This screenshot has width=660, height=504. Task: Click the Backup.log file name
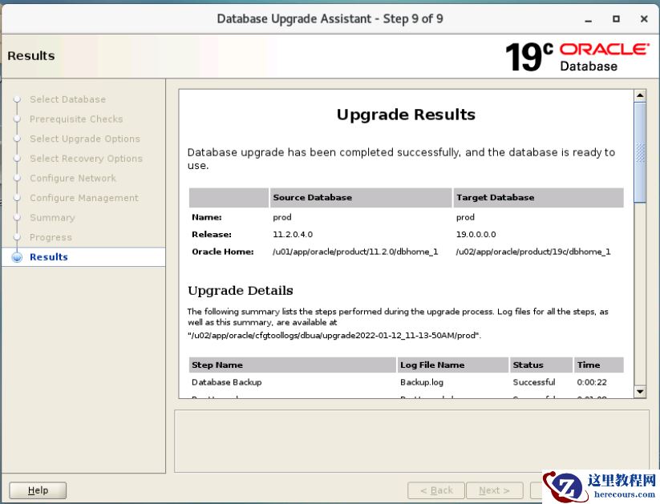[421, 382]
